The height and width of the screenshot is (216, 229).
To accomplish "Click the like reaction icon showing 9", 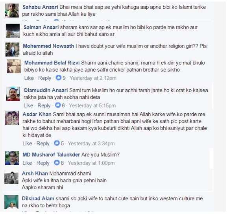I will (58, 78).
